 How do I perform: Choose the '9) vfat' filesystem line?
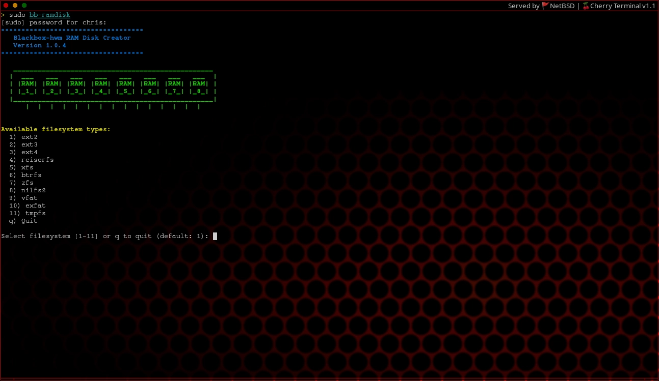pyautogui.click(x=23, y=198)
